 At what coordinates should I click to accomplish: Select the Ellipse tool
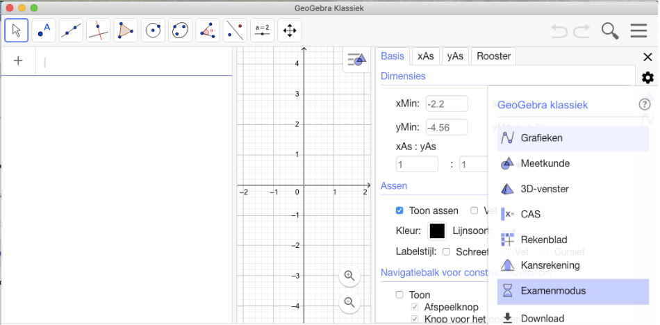click(181, 31)
